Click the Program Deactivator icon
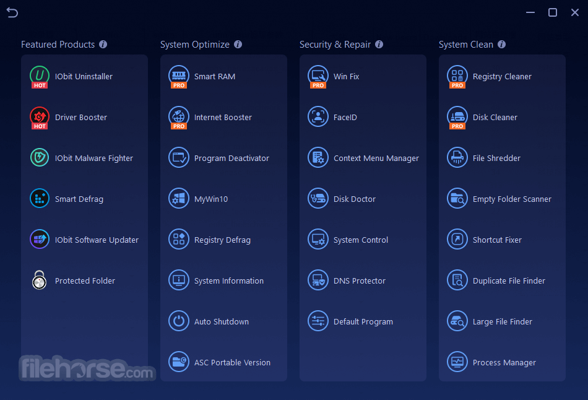This screenshot has height=400, width=588. click(x=179, y=158)
